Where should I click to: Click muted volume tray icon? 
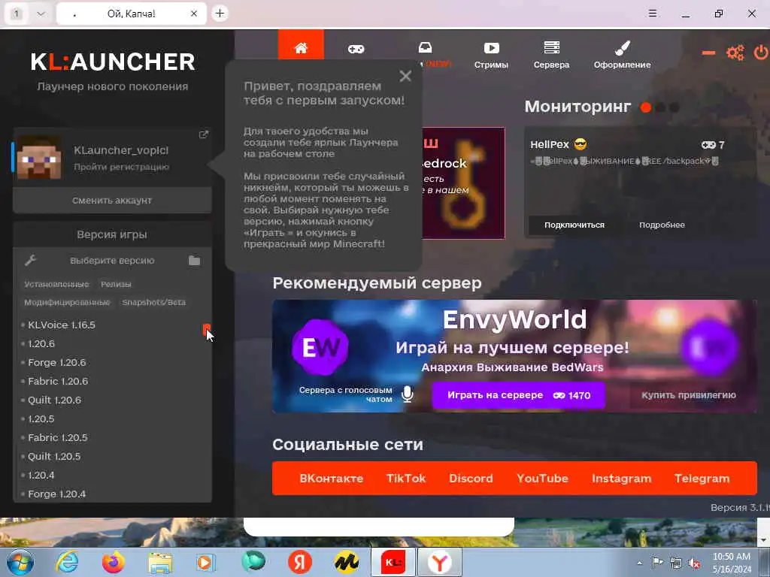pos(694,563)
